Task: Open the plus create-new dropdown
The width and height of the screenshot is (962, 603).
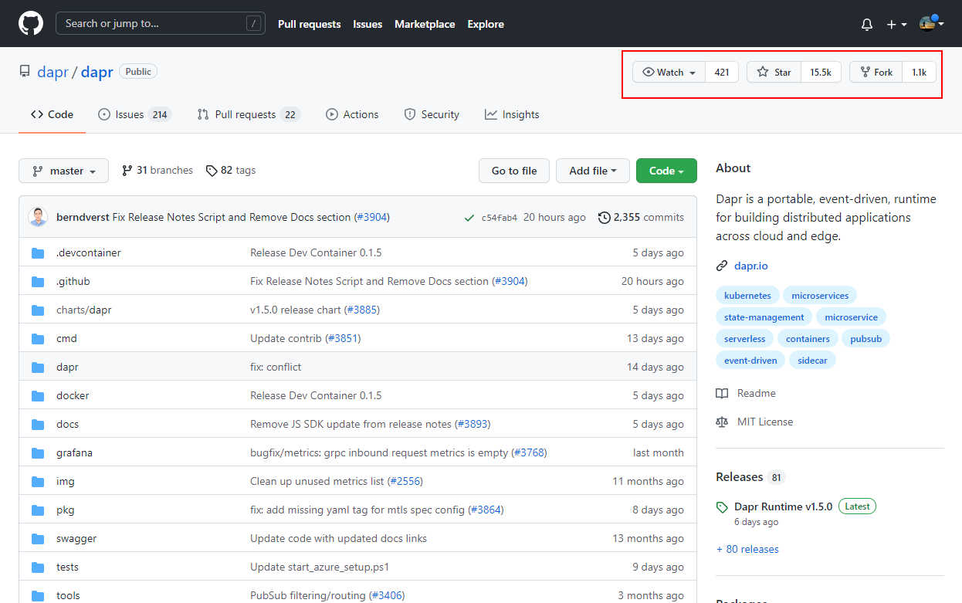Action: 896,24
